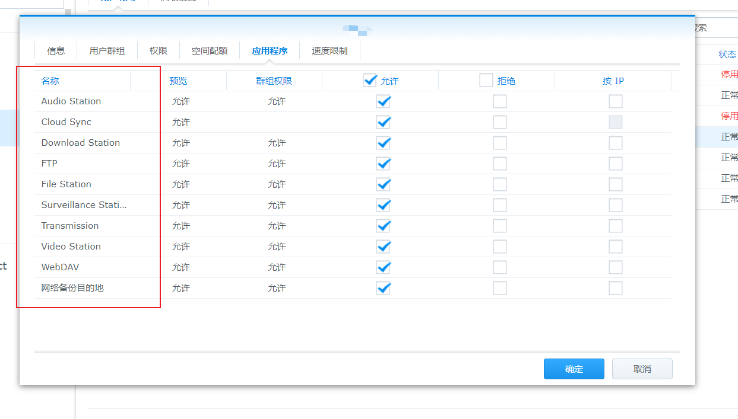Screen dimensions: 738x419
Task: Enable 按 IP for Video Station
Action: [616, 247]
